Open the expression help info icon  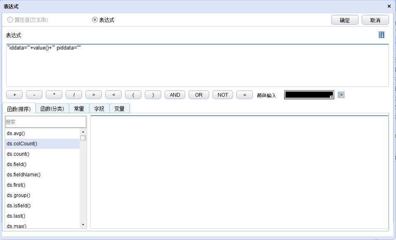point(381,35)
